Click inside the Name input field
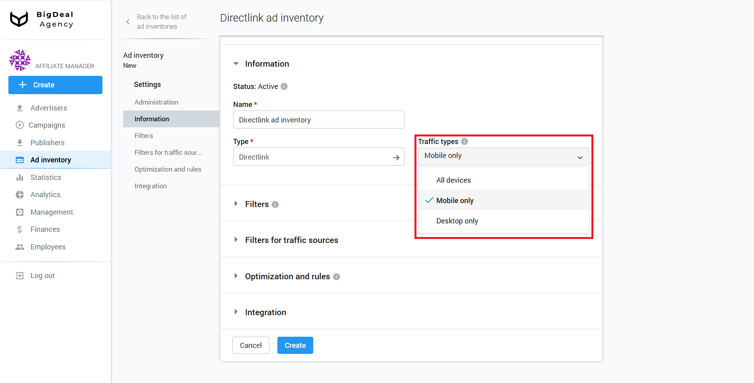754x383 pixels. (x=318, y=119)
